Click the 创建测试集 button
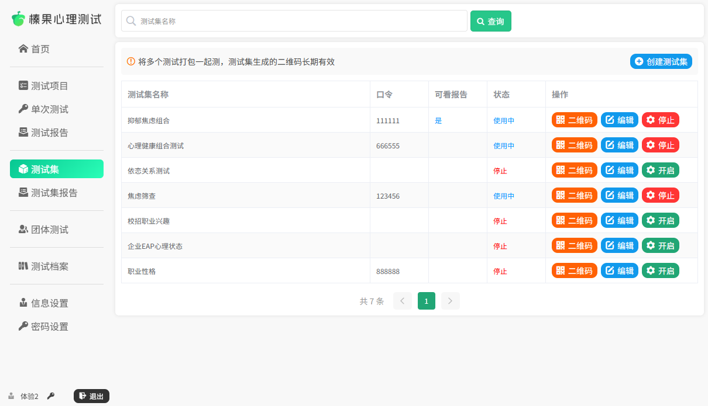 661,61
